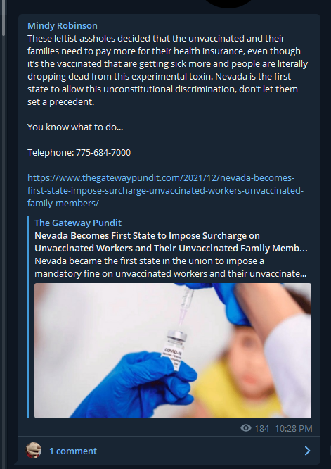
Task: Click the partially visible round button at the right edge
Action: click(329, 451)
